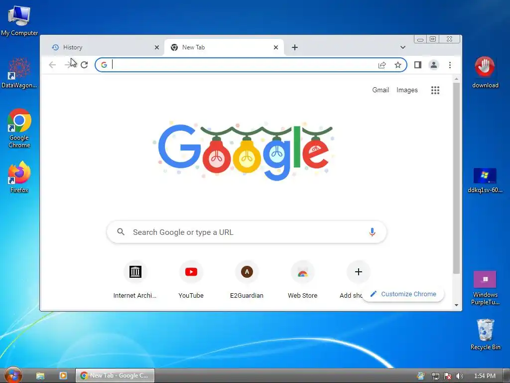Click New Tab - Google Chrome taskbar button

coord(115,376)
